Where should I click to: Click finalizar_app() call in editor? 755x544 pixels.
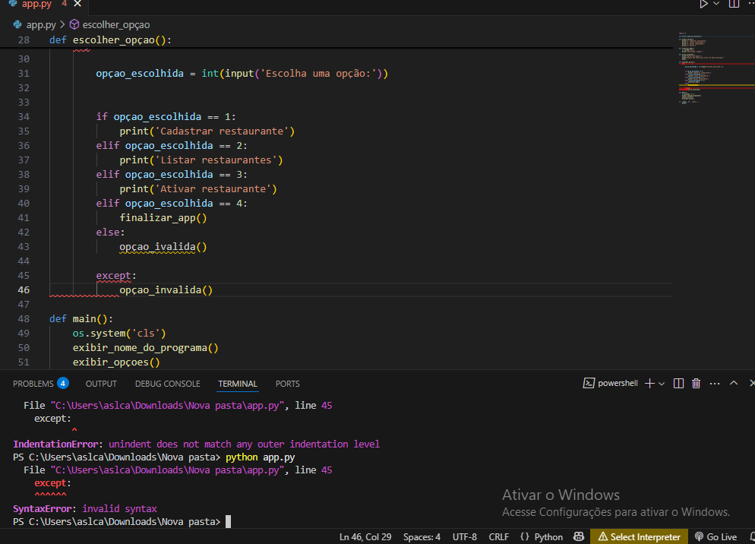point(163,218)
